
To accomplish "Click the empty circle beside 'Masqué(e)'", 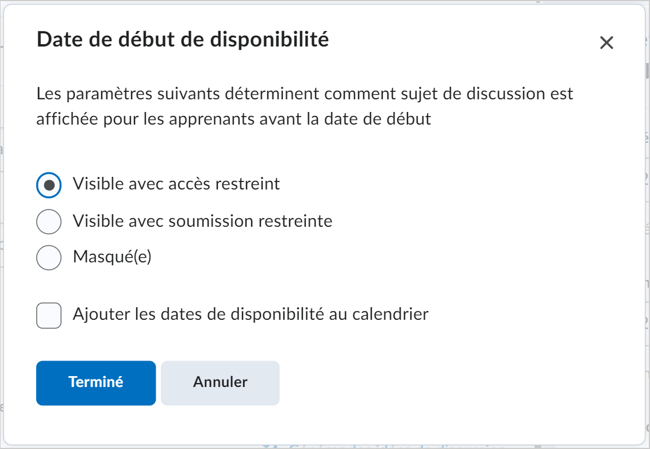I will tap(49, 258).
